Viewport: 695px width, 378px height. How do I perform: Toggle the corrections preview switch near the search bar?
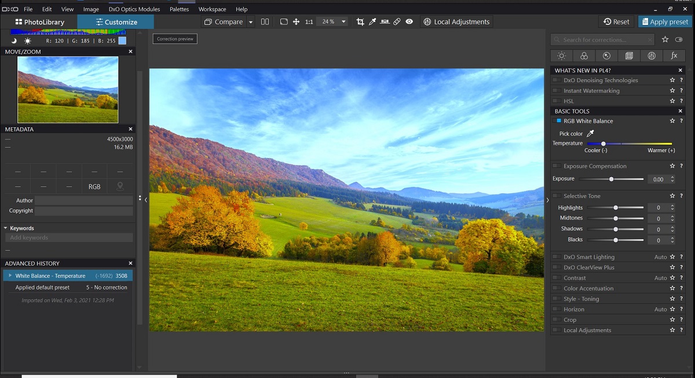[679, 39]
